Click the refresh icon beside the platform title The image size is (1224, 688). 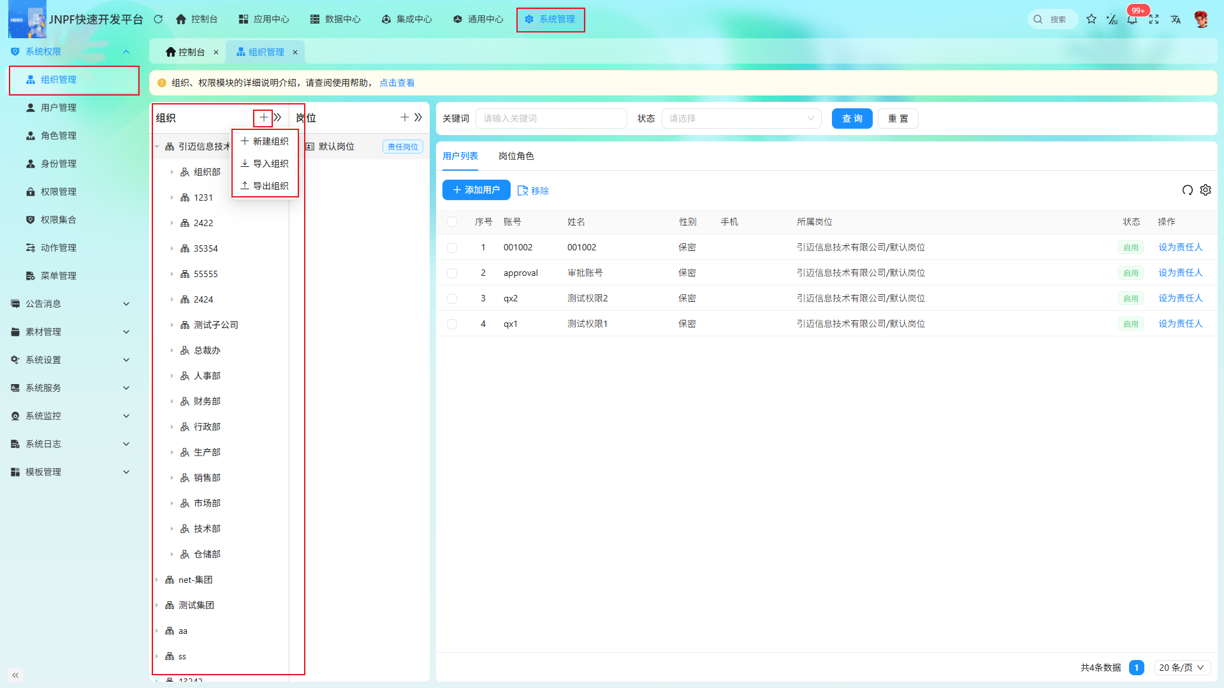tap(158, 19)
